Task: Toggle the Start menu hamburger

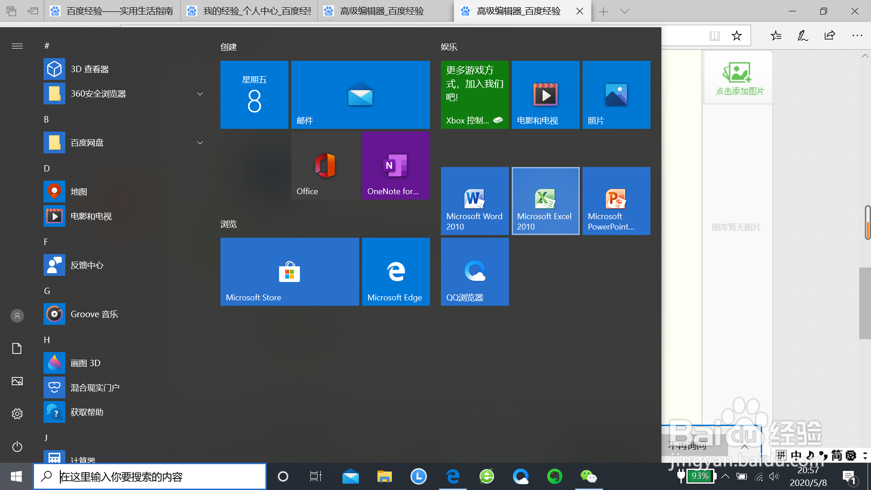Action: pos(17,46)
